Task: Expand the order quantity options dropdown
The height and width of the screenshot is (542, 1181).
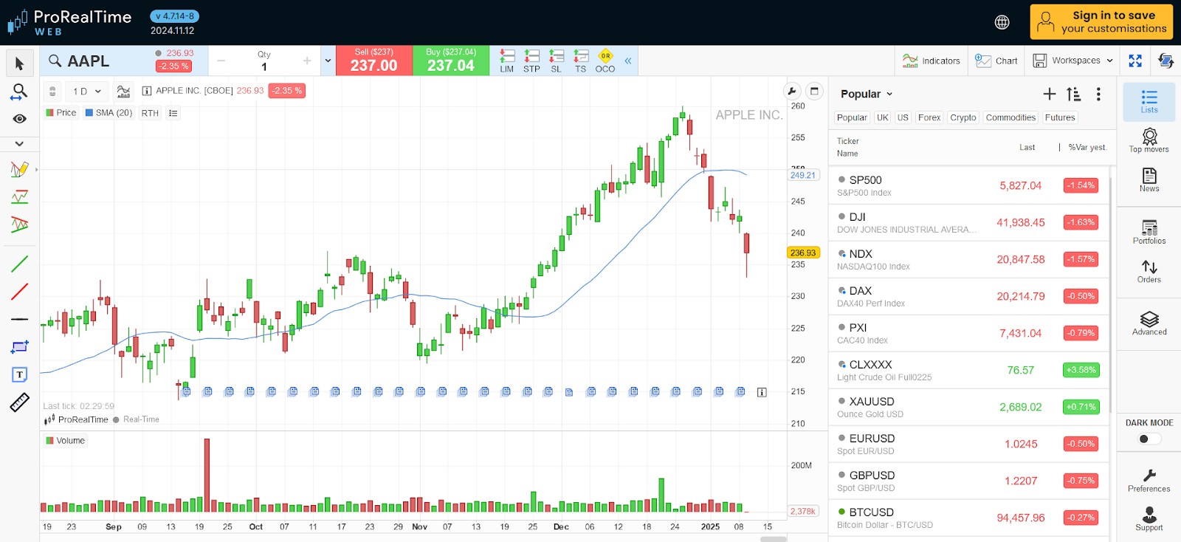Action: click(328, 61)
